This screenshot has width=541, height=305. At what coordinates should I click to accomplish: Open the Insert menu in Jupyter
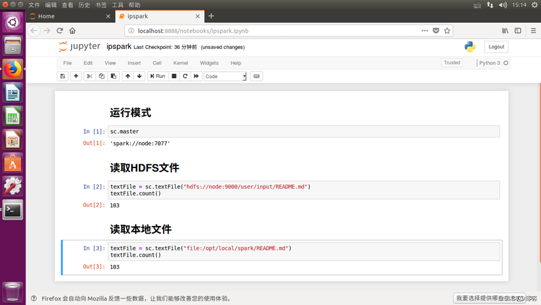pos(134,63)
